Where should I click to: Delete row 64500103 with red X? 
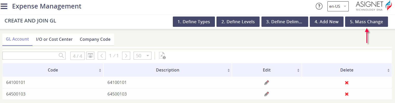pyautogui.click(x=347, y=94)
